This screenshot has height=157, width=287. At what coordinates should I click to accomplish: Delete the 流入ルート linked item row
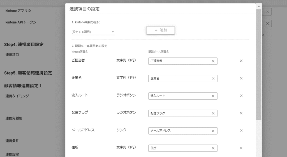click(241, 96)
